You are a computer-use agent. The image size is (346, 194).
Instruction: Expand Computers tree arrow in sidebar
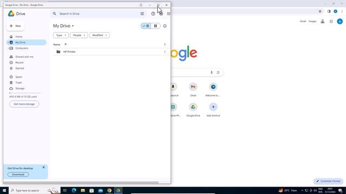[8, 48]
